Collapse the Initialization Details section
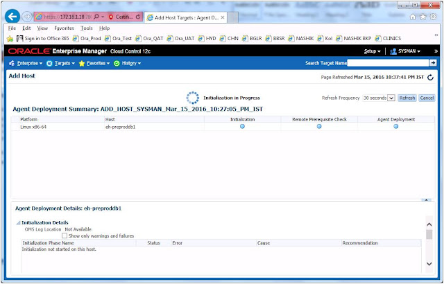 (x=19, y=223)
